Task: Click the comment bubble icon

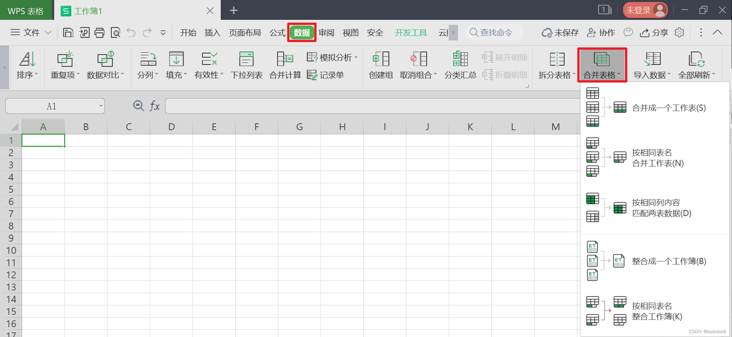Action: [x=628, y=32]
